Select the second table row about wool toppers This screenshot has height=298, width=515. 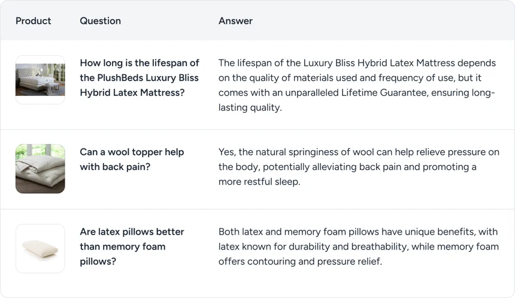coord(257,169)
